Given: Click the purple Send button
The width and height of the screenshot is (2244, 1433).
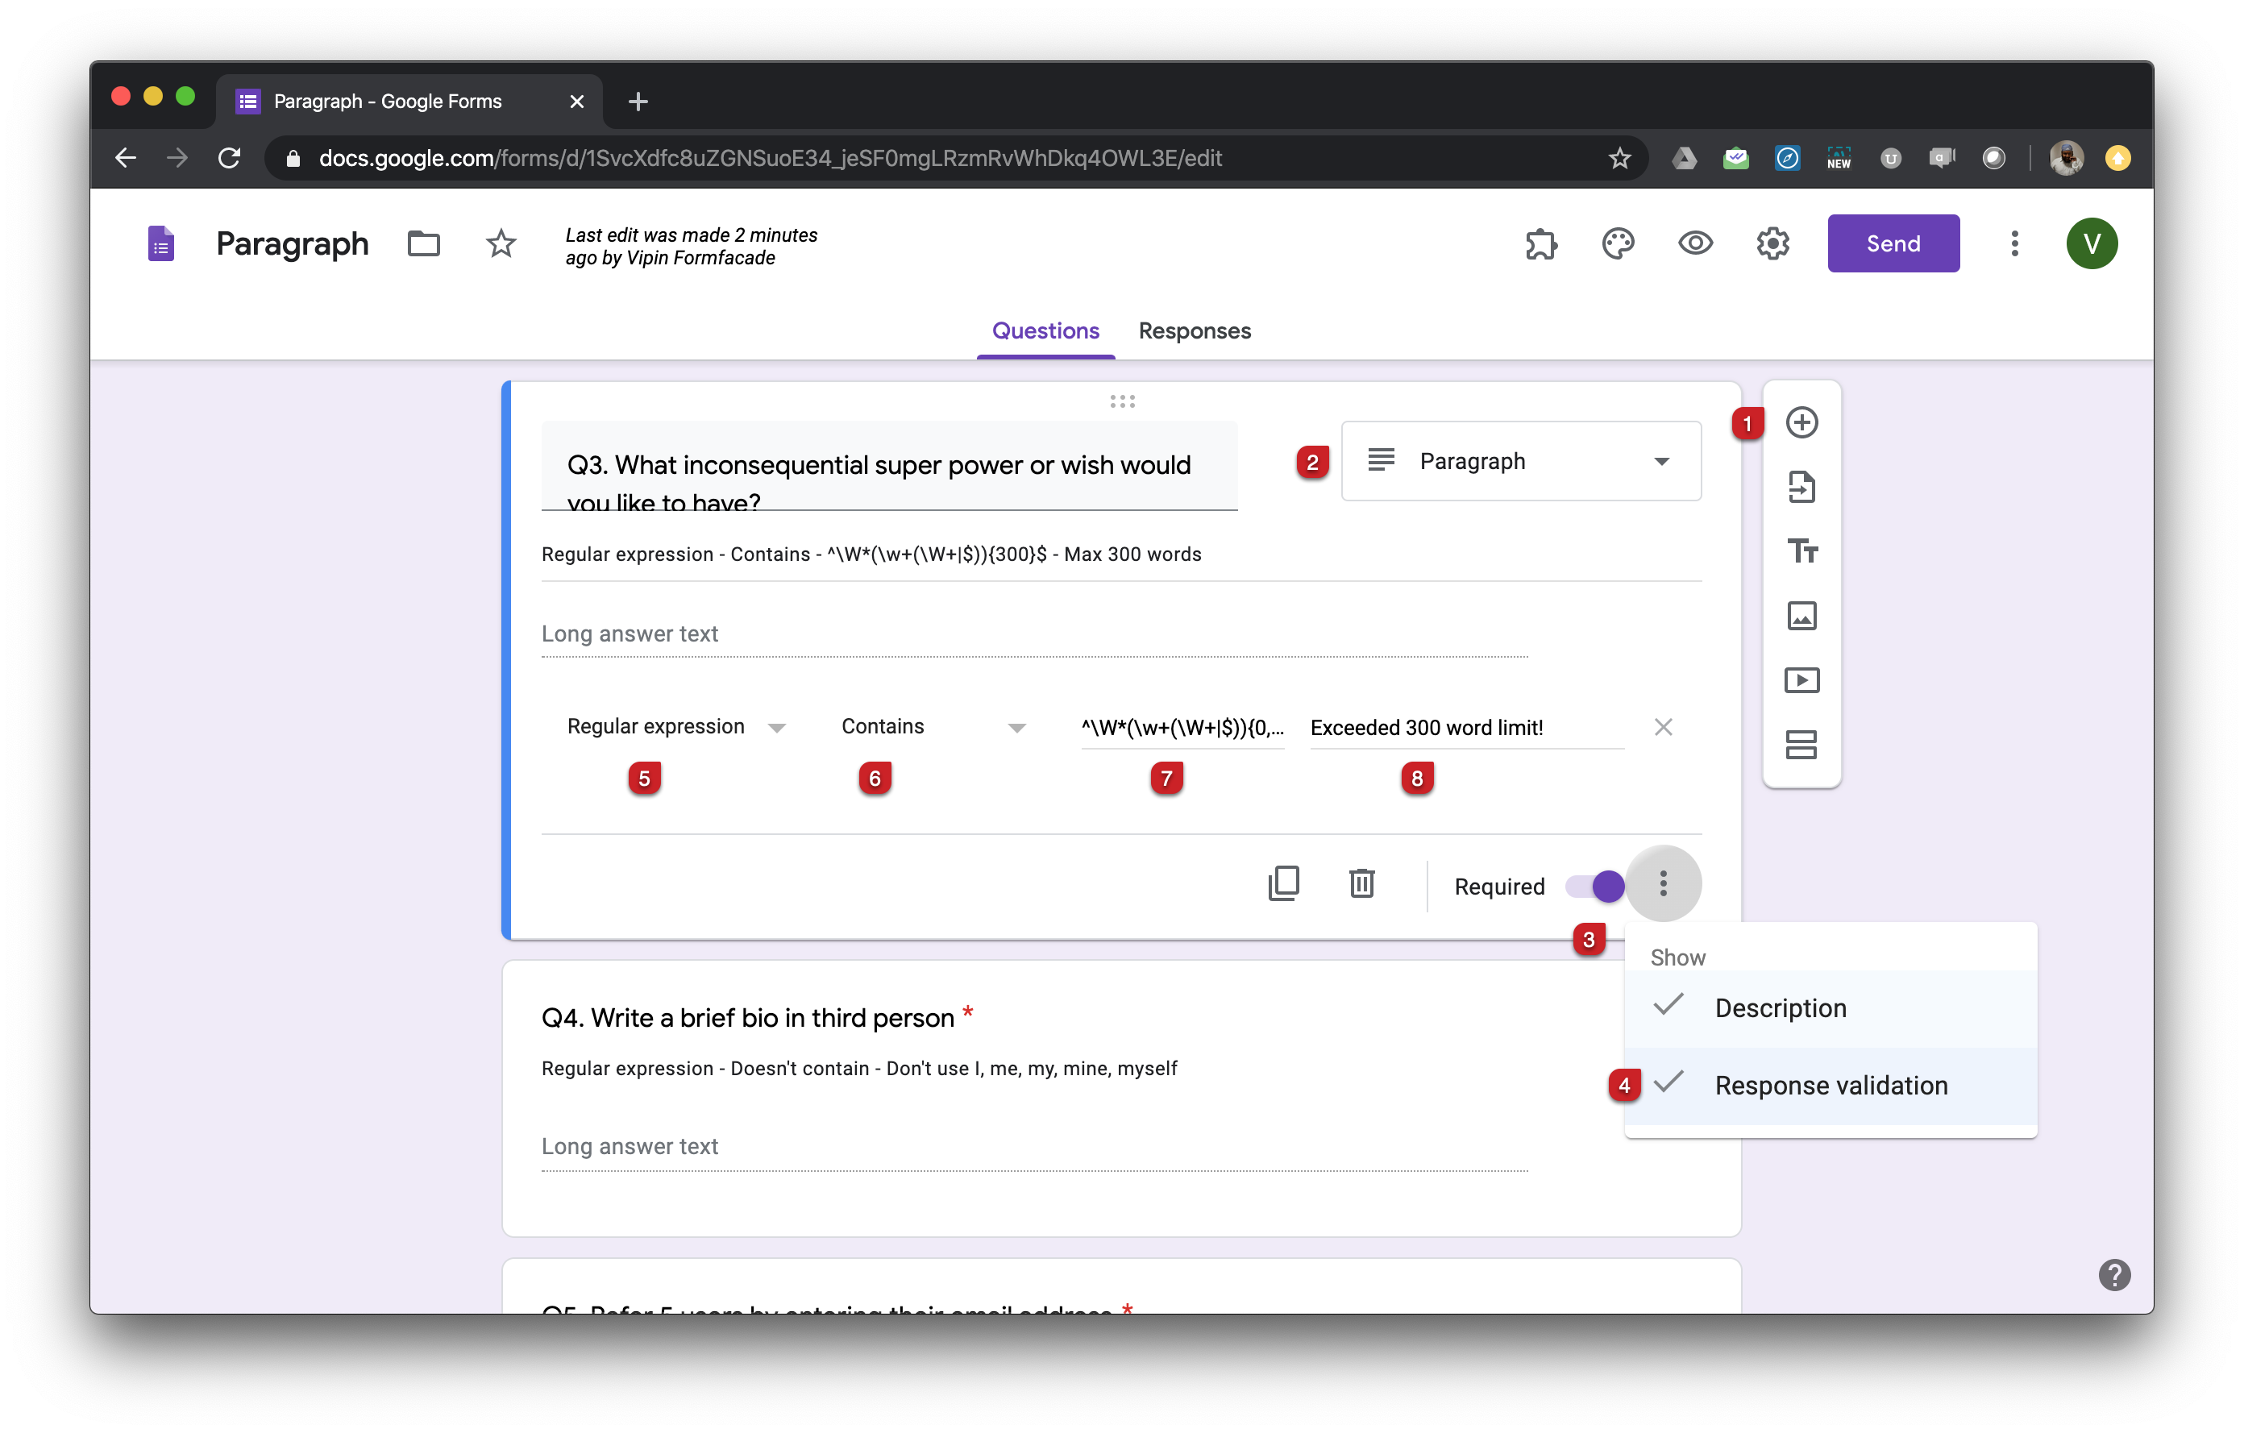Looking at the screenshot, I should tap(1893, 243).
